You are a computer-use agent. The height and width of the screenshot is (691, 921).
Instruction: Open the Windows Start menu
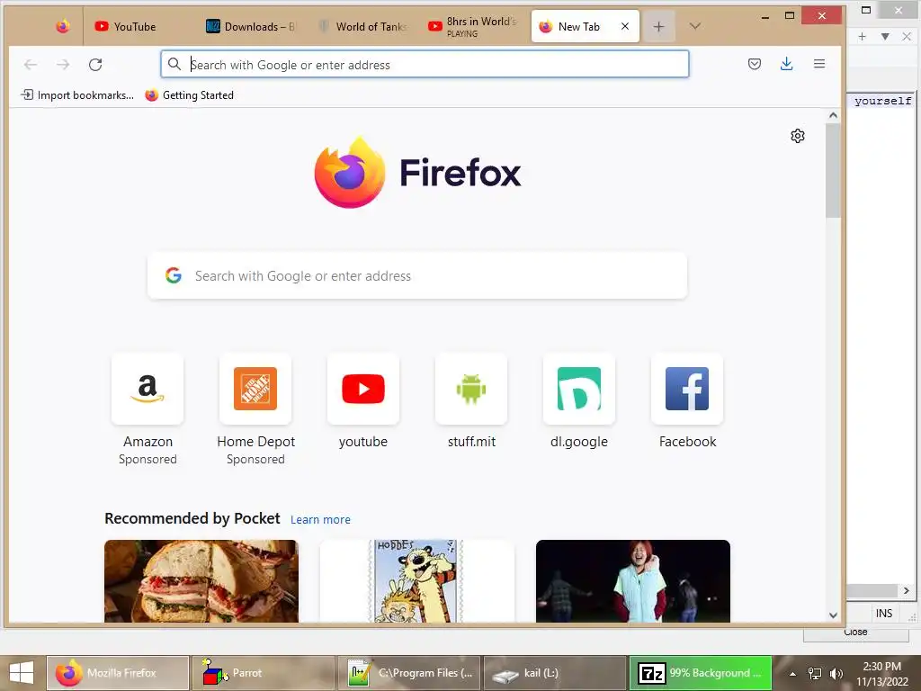click(x=22, y=673)
